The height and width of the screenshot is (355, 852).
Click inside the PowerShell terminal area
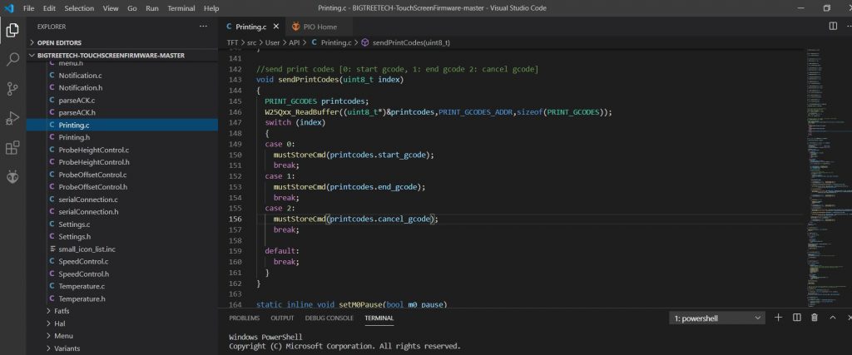tap(535, 342)
